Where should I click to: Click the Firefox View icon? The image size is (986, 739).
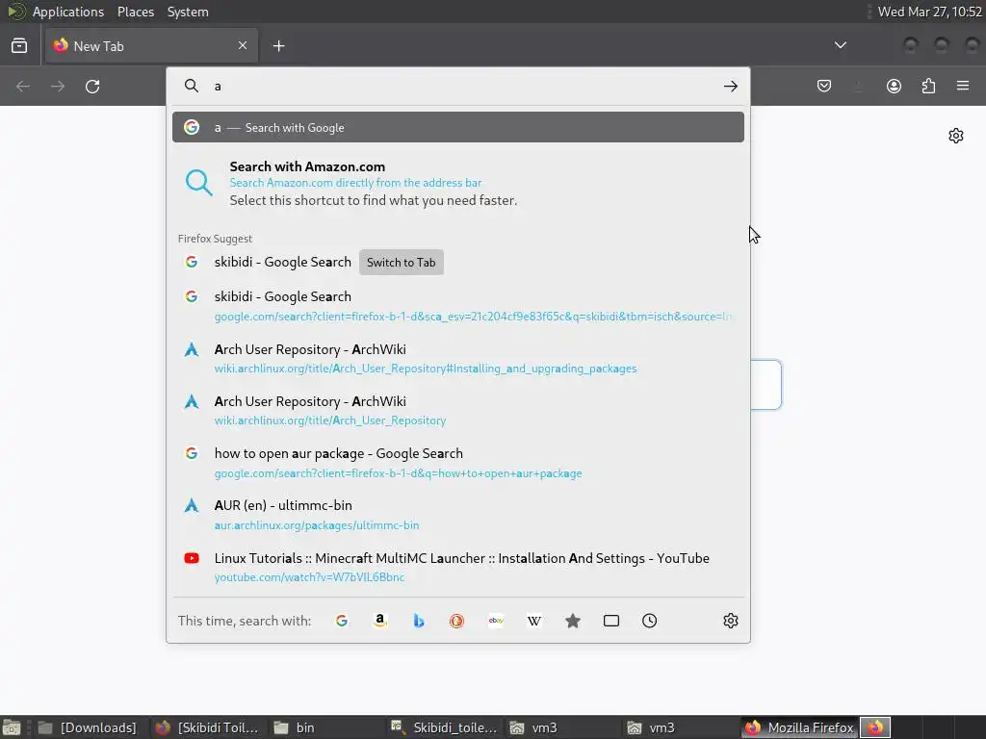19,46
